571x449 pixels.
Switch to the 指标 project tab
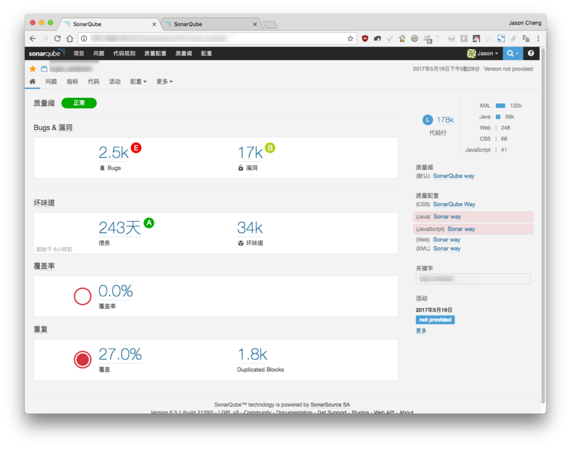[x=72, y=82]
